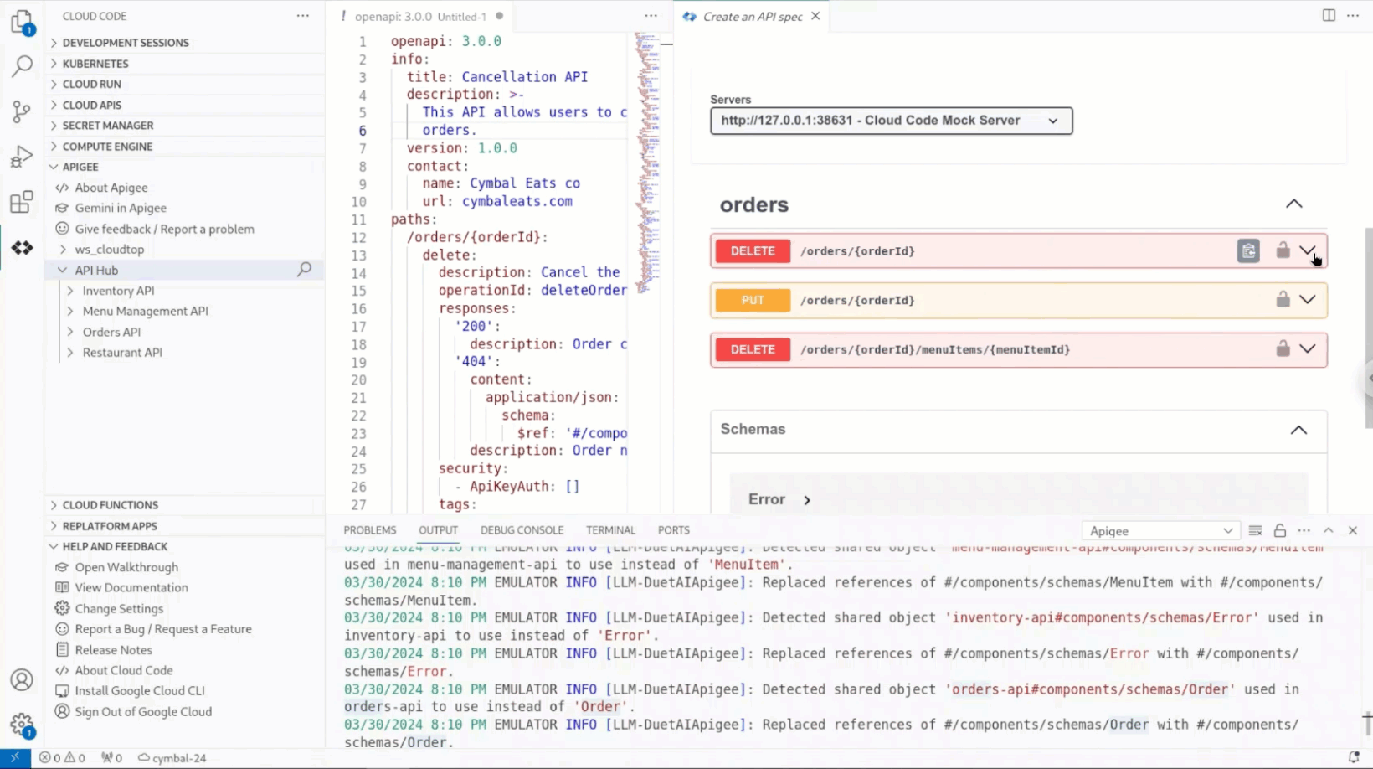Click the notifications bell in status bar
This screenshot has height=769, width=1373.
[x=1354, y=757]
